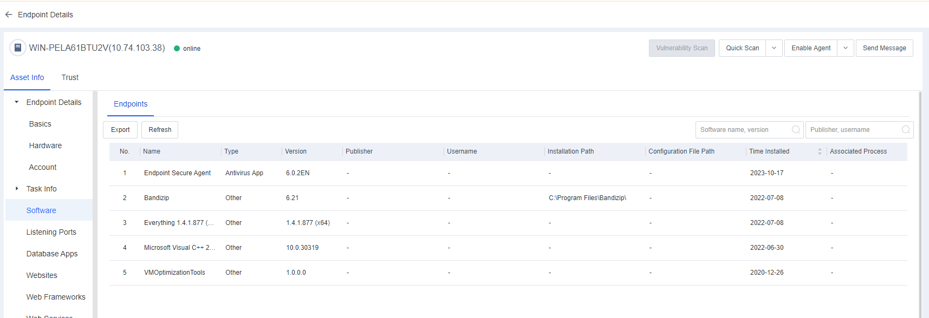This screenshot has width=929, height=318.
Task: Sort by Time Installed column arrows
Action: pos(820,151)
